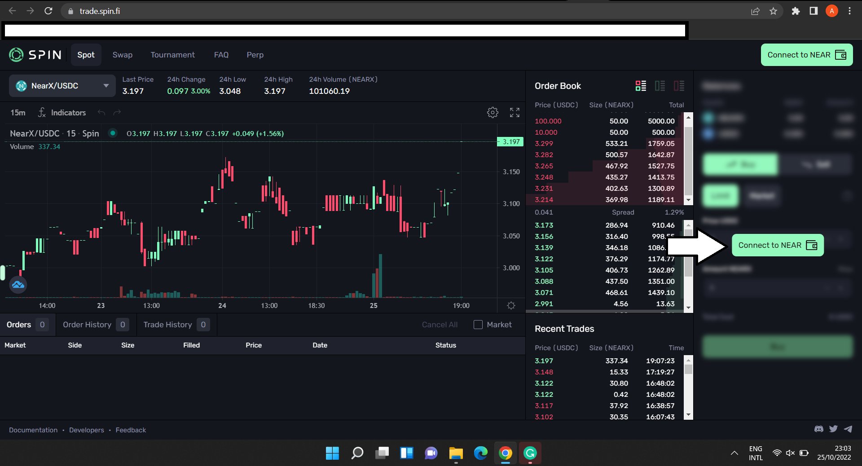Show both bids and asks order book view

(x=641, y=86)
